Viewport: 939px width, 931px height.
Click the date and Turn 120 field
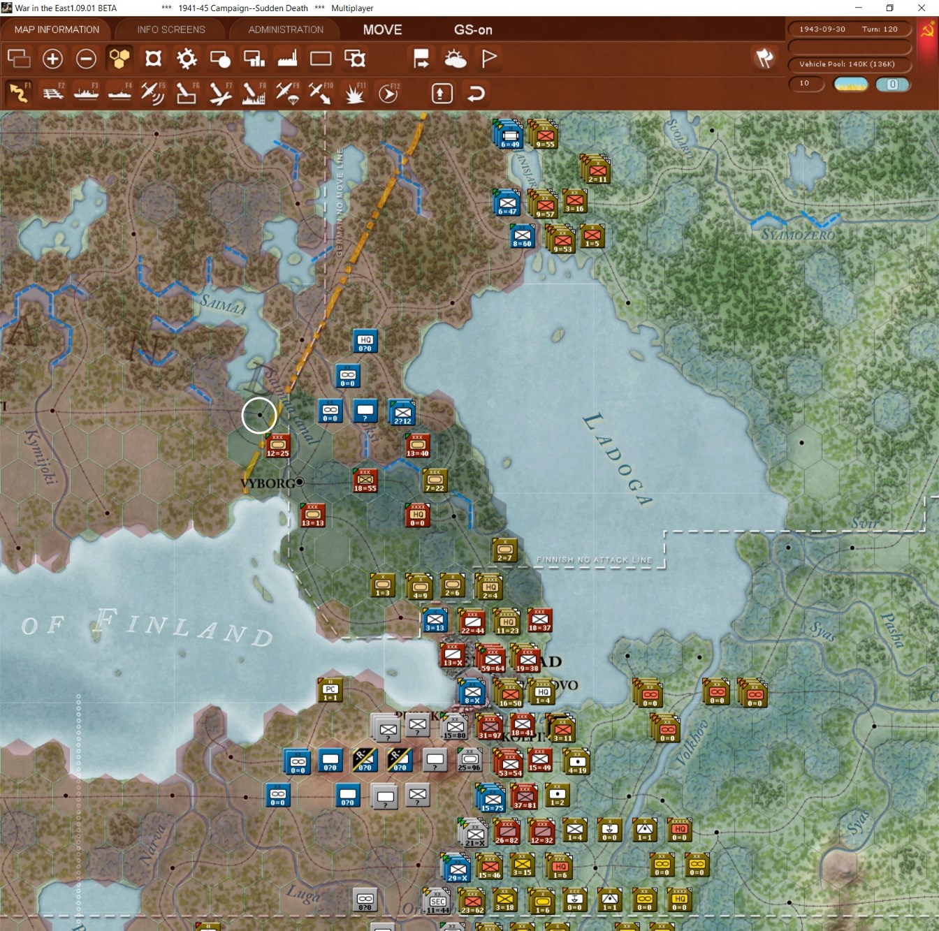click(850, 29)
